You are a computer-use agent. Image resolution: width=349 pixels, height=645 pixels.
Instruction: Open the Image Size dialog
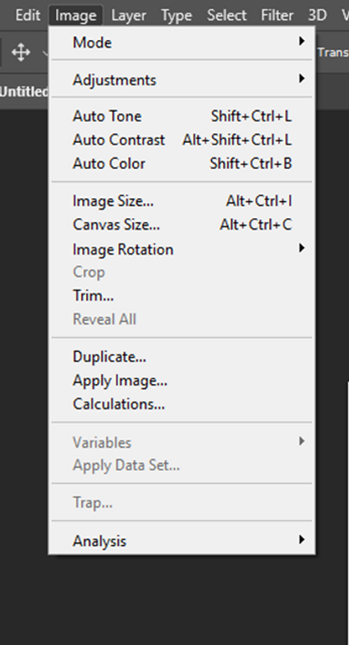click(182, 201)
